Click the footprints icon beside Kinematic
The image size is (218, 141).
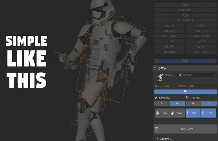[187, 98]
